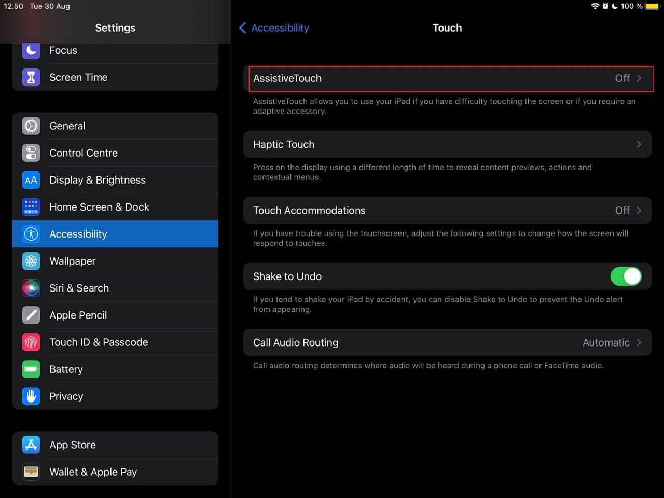This screenshot has height=498, width=664.
Task: Tap the Wi-Fi status icon
Action: tap(595, 6)
